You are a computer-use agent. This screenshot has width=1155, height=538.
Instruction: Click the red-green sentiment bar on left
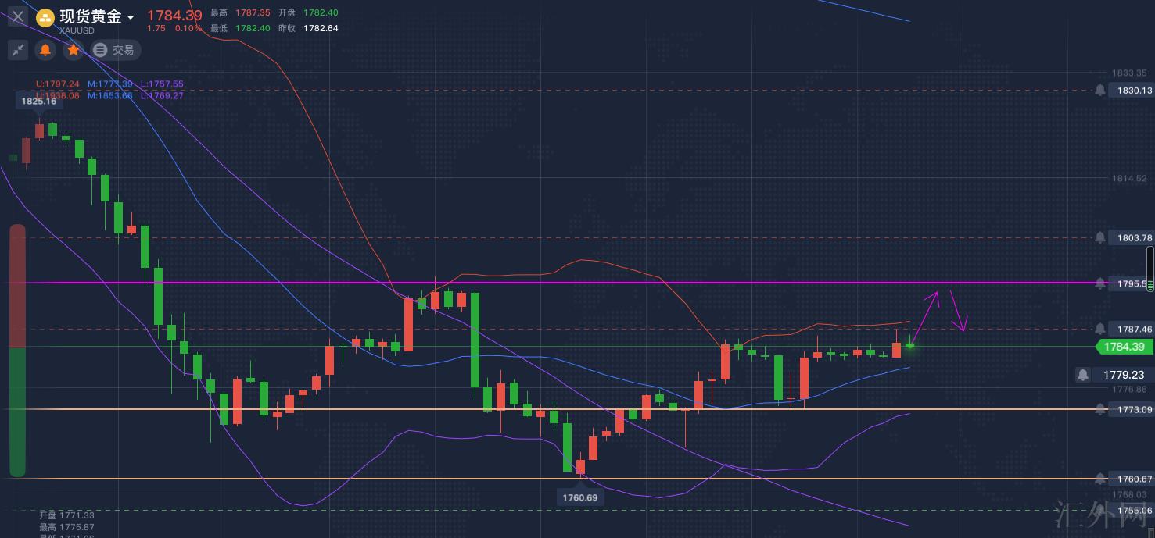pyautogui.click(x=17, y=351)
